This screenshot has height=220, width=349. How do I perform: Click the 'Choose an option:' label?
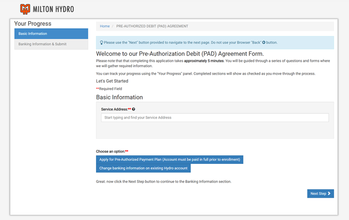(x=112, y=151)
